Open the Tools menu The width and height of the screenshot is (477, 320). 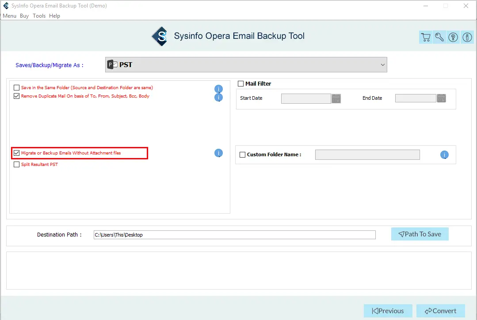(x=39, y=16)
